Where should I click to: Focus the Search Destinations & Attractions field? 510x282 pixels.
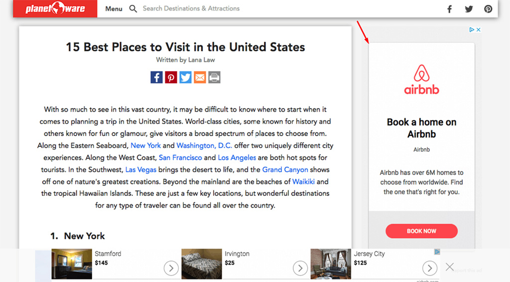pyautogui.click(x=191, y=8)
